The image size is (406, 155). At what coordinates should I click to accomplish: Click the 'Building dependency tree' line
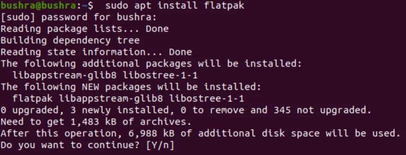tap(70, 40)
